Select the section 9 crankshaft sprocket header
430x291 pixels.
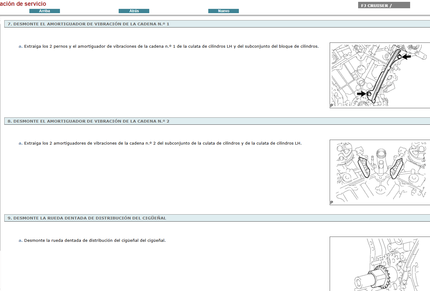87,218
